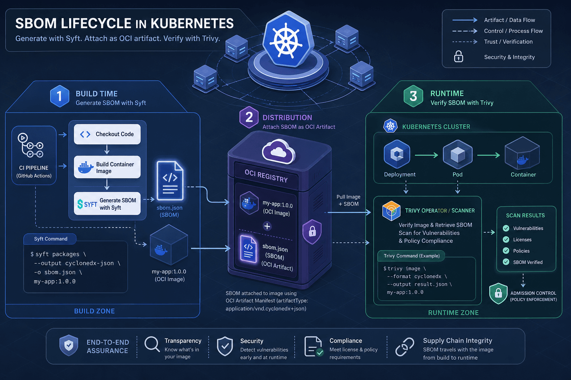Select the Deployment icon
The image size is (571, 380).
point(397,154)
